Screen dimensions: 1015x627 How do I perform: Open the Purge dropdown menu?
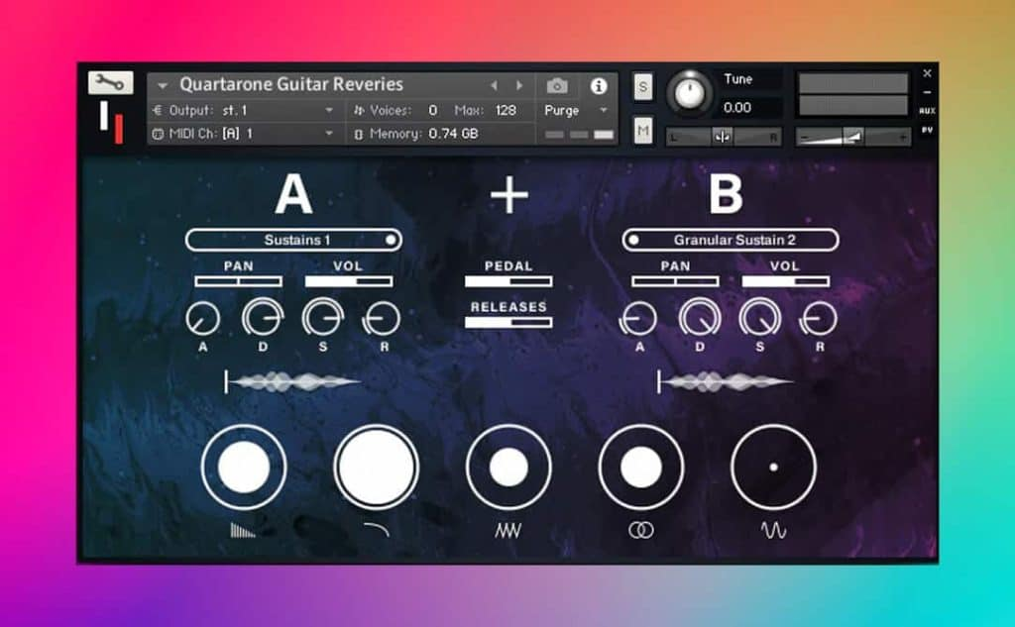pos(576,110)
